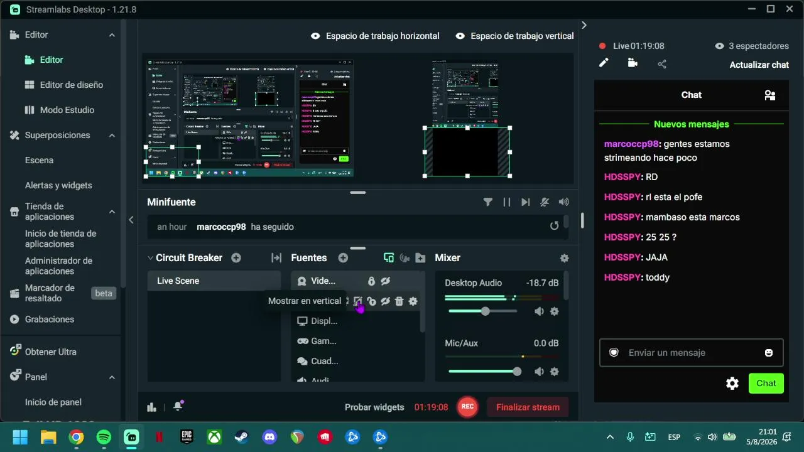This screenshot has height=452, width=804.
Task: Open Spotify from the Windows taskbar
Action: coord(104,437)
